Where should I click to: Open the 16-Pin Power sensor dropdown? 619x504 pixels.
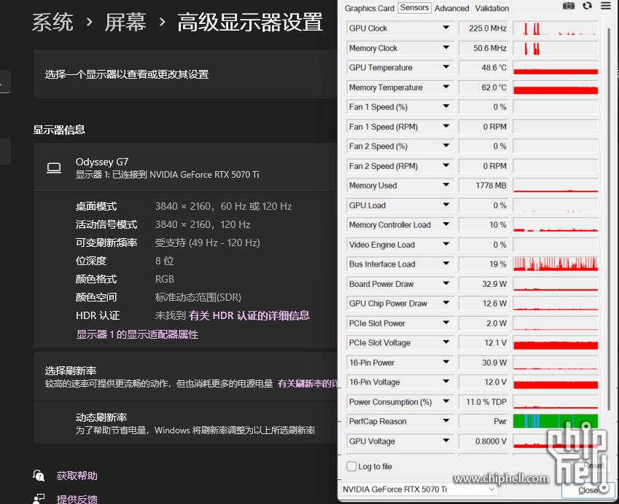coord(446,363)
